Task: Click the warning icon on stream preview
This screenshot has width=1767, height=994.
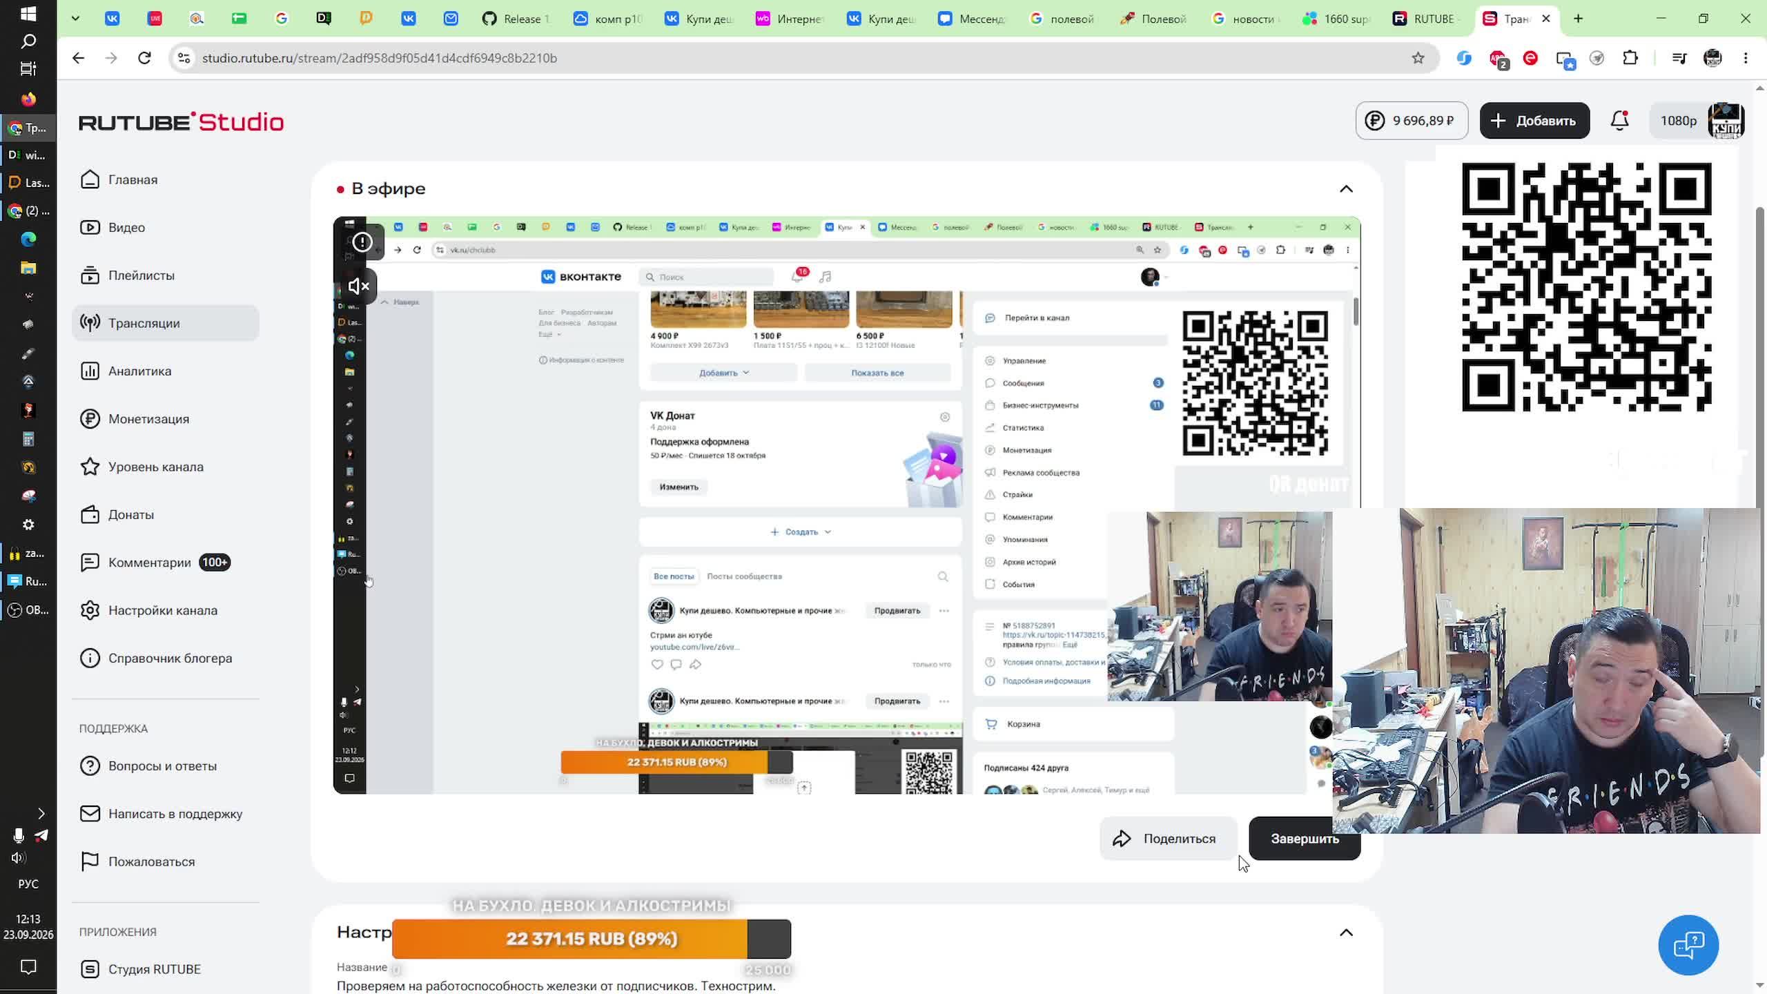Action: [362, 242]
